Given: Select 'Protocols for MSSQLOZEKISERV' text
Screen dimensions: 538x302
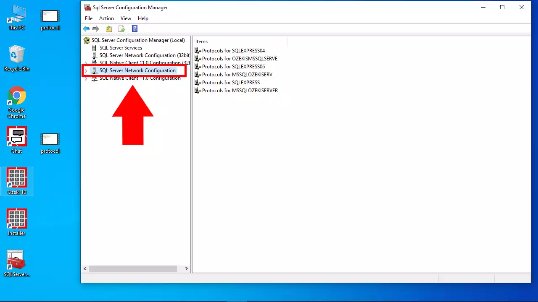Looking at the screenshot, I should (x=237, y=75).
